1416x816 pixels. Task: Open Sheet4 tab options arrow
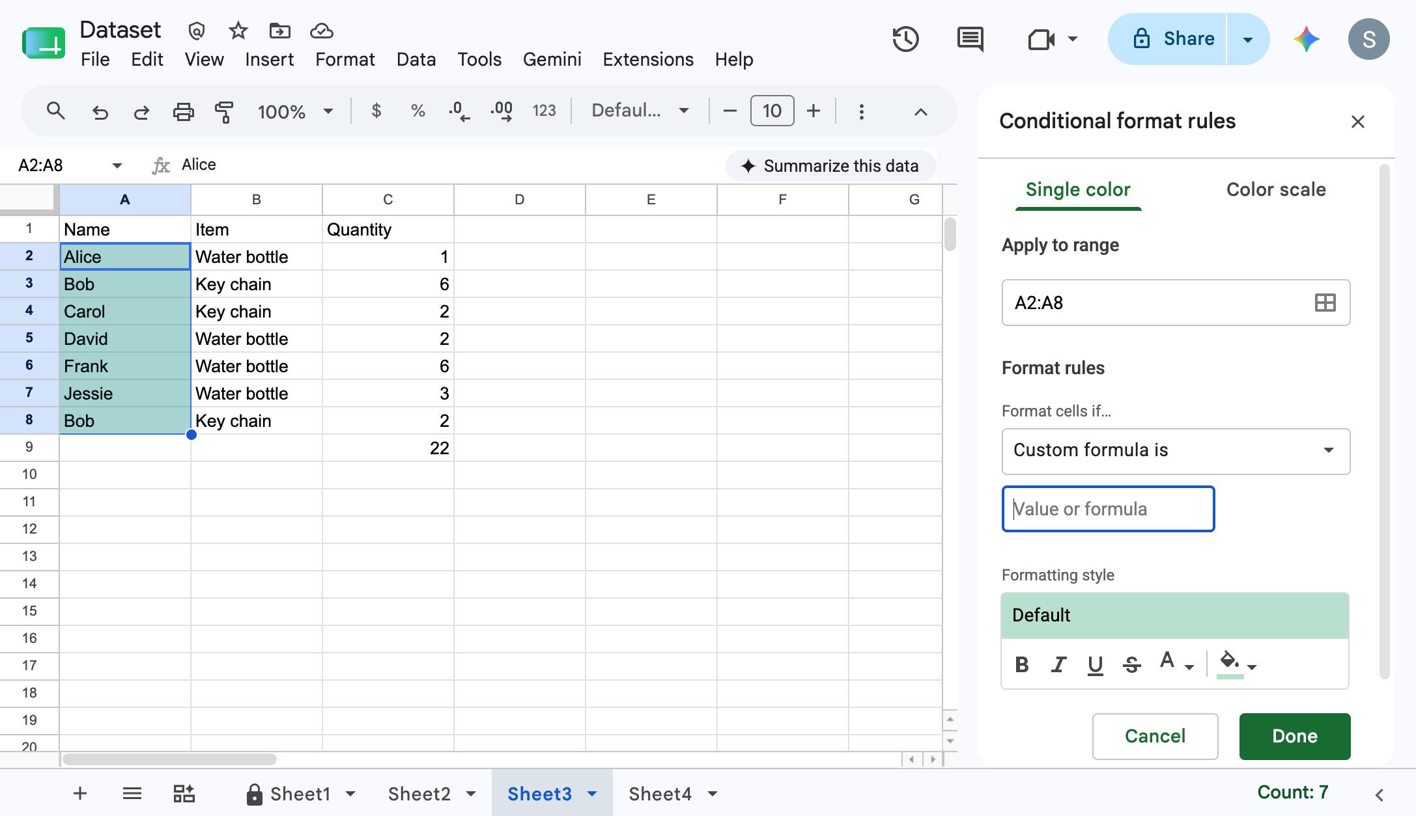coord(713,794)
